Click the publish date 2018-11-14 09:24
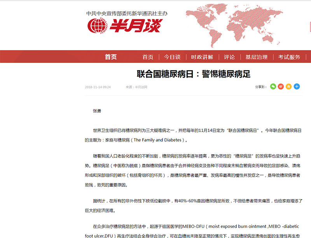 click(x=98, y=87)
